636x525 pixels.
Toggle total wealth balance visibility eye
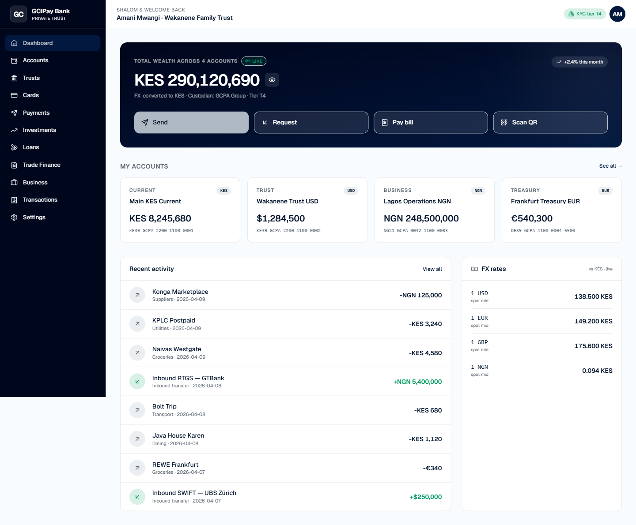coord(272,80)
